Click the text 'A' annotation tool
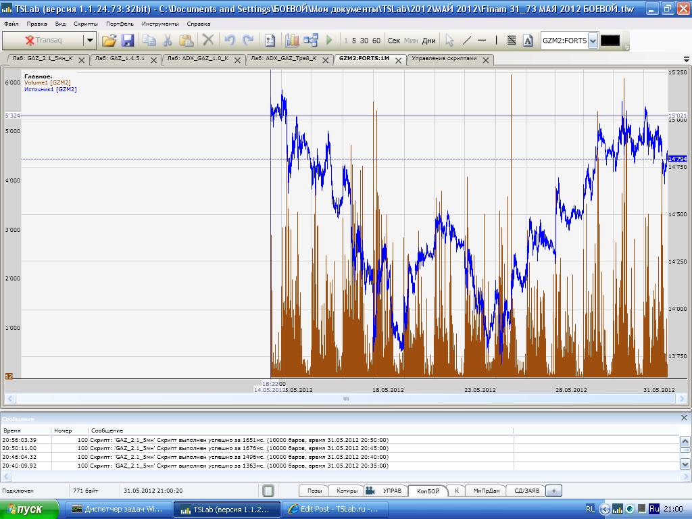692x519 pixels. click(x=528, y=41)
